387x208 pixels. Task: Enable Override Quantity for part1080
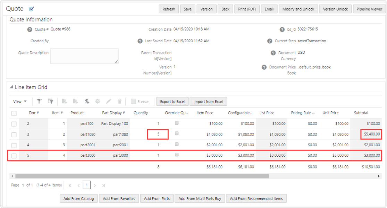tap(176, 134)
